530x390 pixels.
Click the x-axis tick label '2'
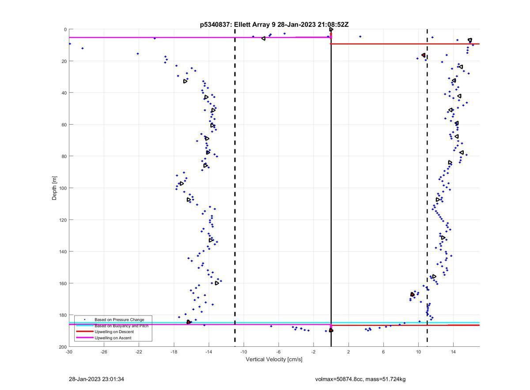tap(348, 352)
